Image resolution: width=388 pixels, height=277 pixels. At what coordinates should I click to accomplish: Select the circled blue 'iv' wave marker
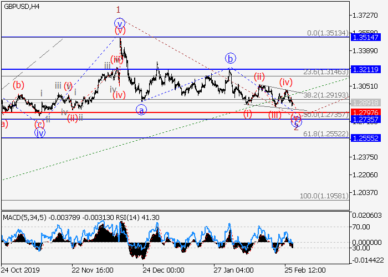(39, 132)
